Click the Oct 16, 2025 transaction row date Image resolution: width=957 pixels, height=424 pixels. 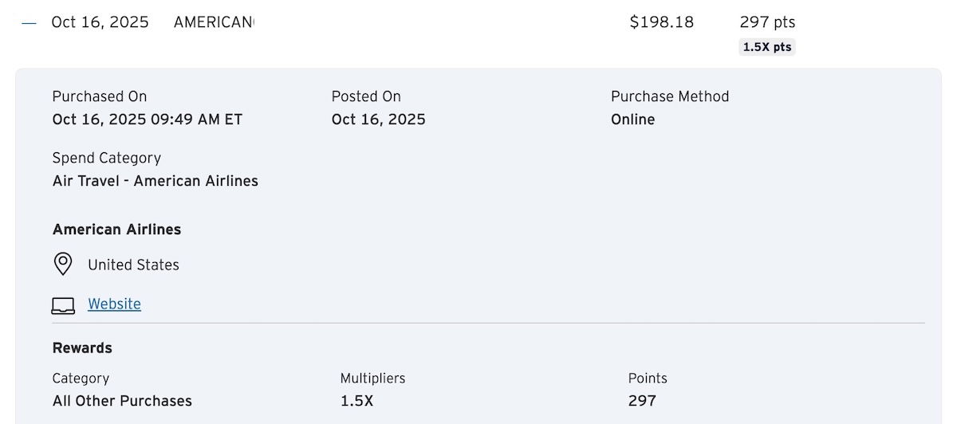pyautogui.click(x=100, y=22)
